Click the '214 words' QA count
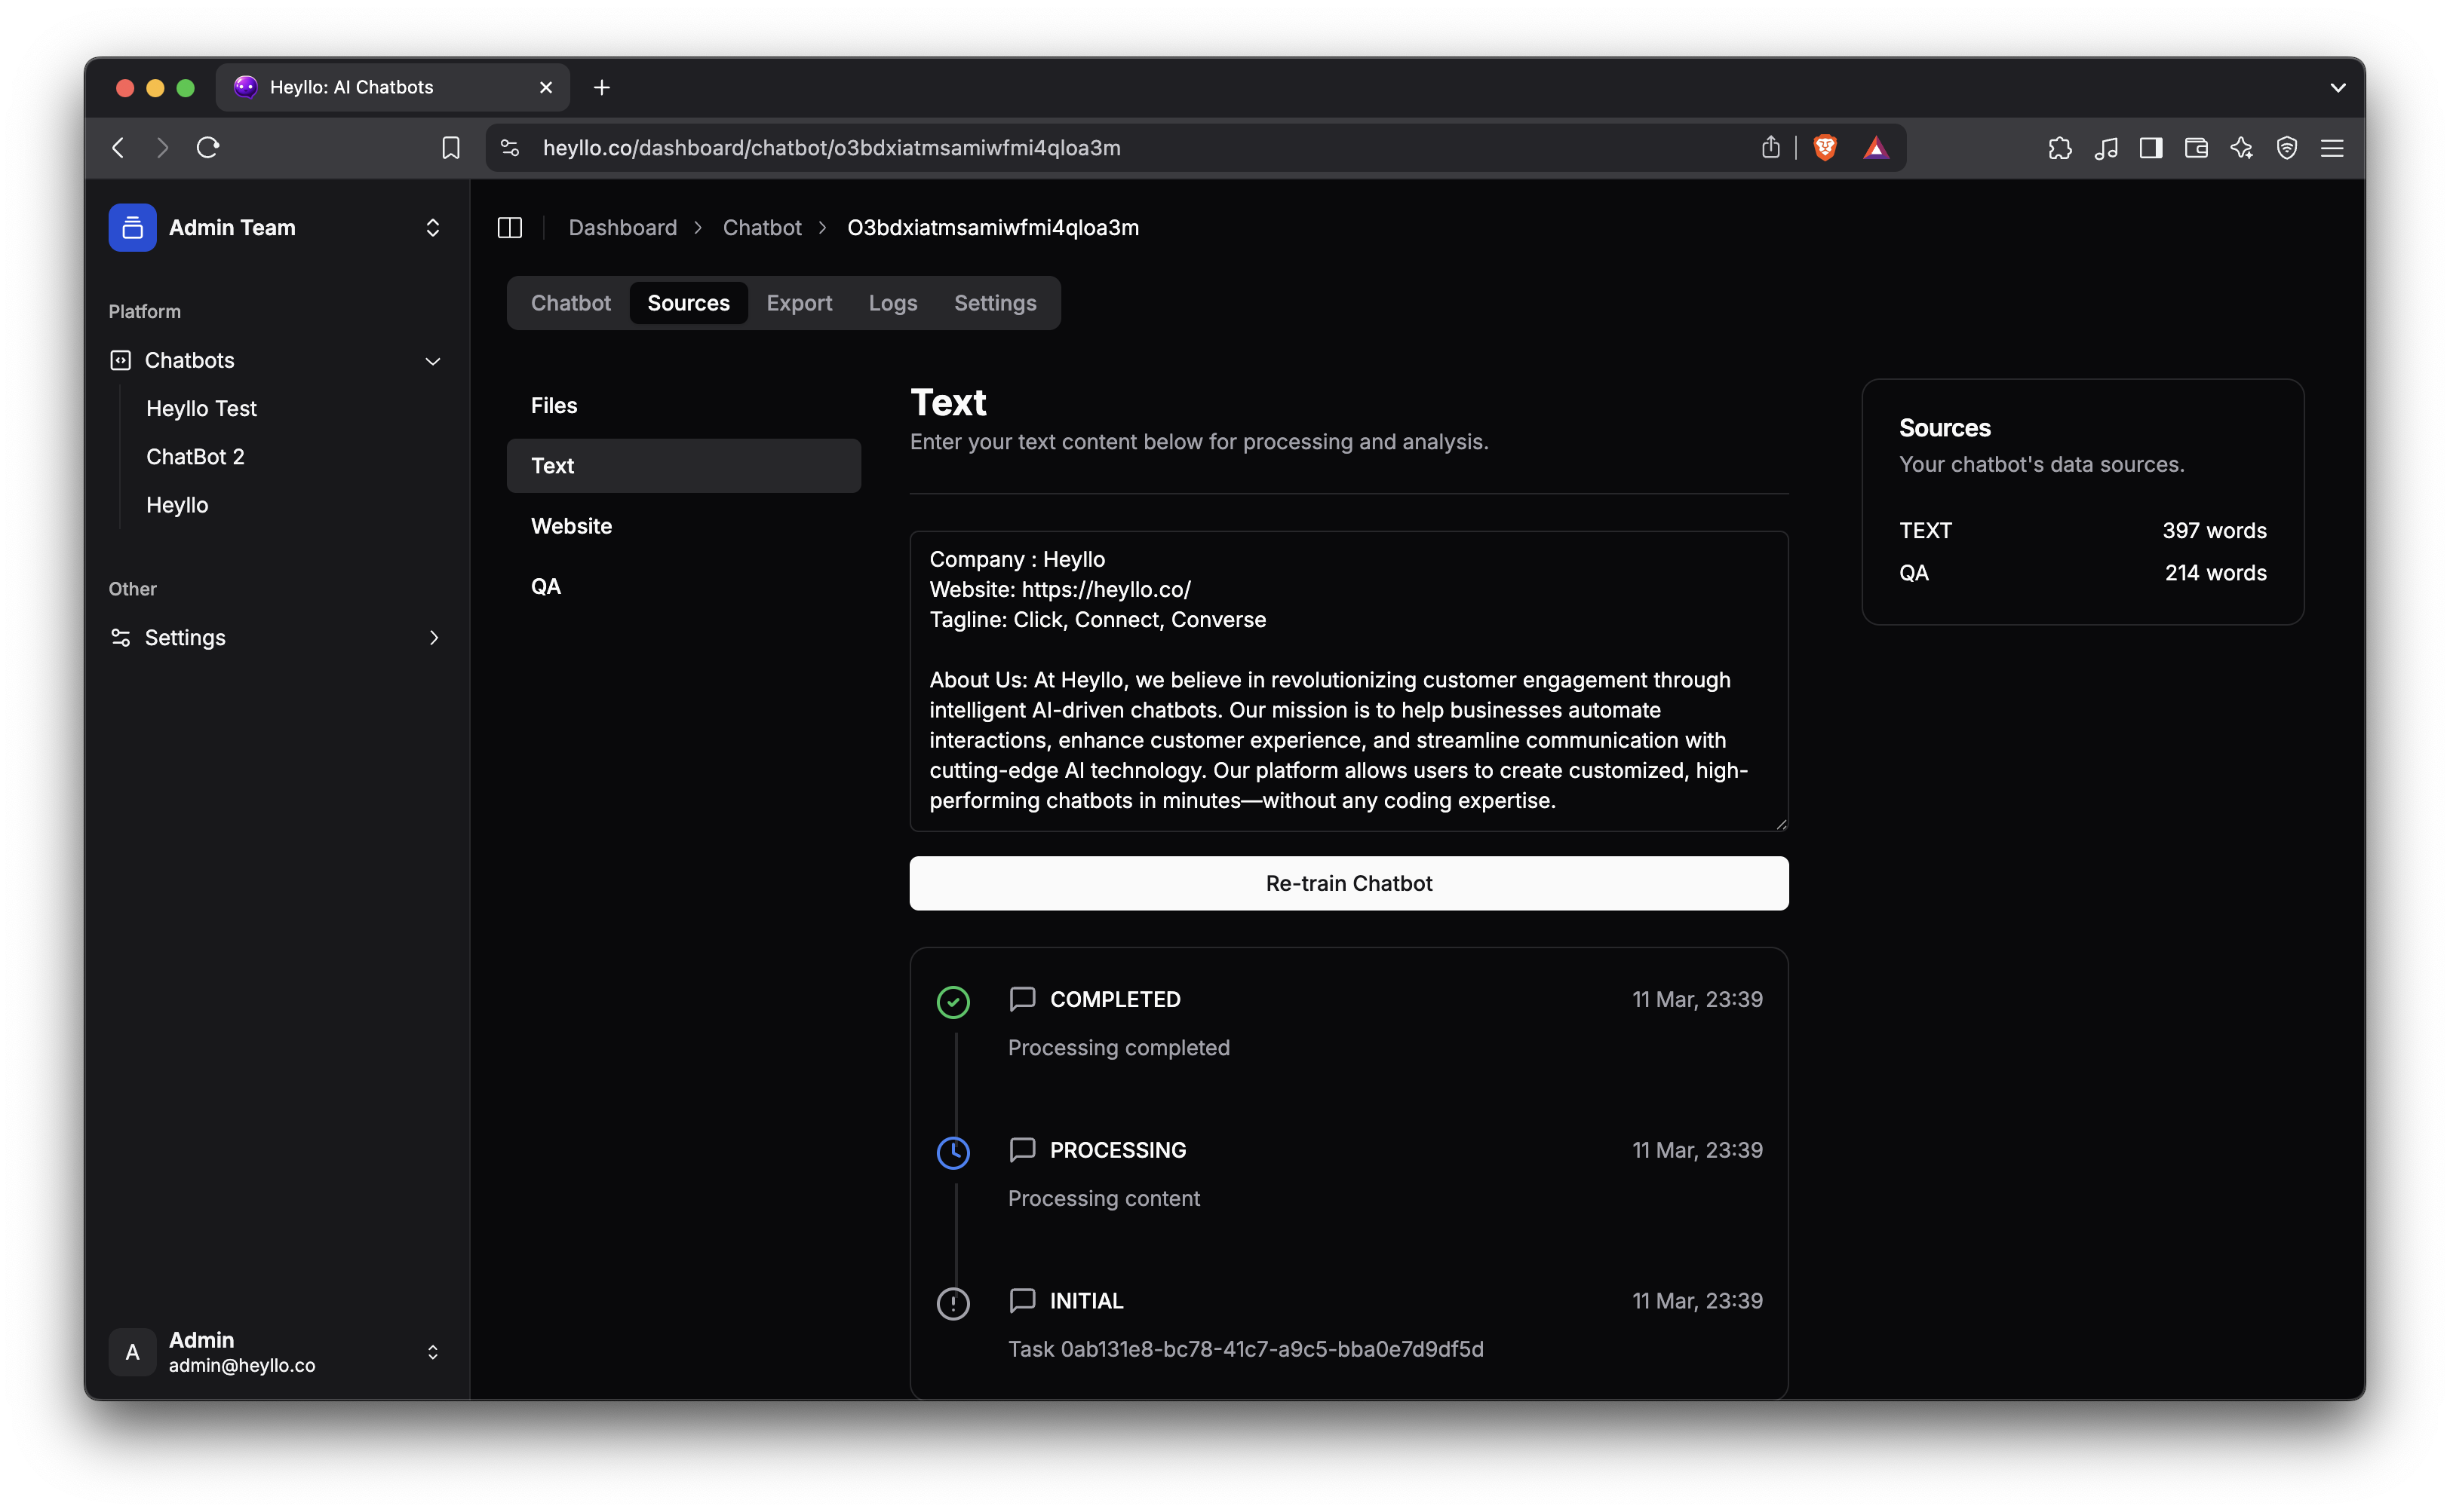Image resolution: width=2450 pixels, height=1512 pixels. coord(2216,573)
